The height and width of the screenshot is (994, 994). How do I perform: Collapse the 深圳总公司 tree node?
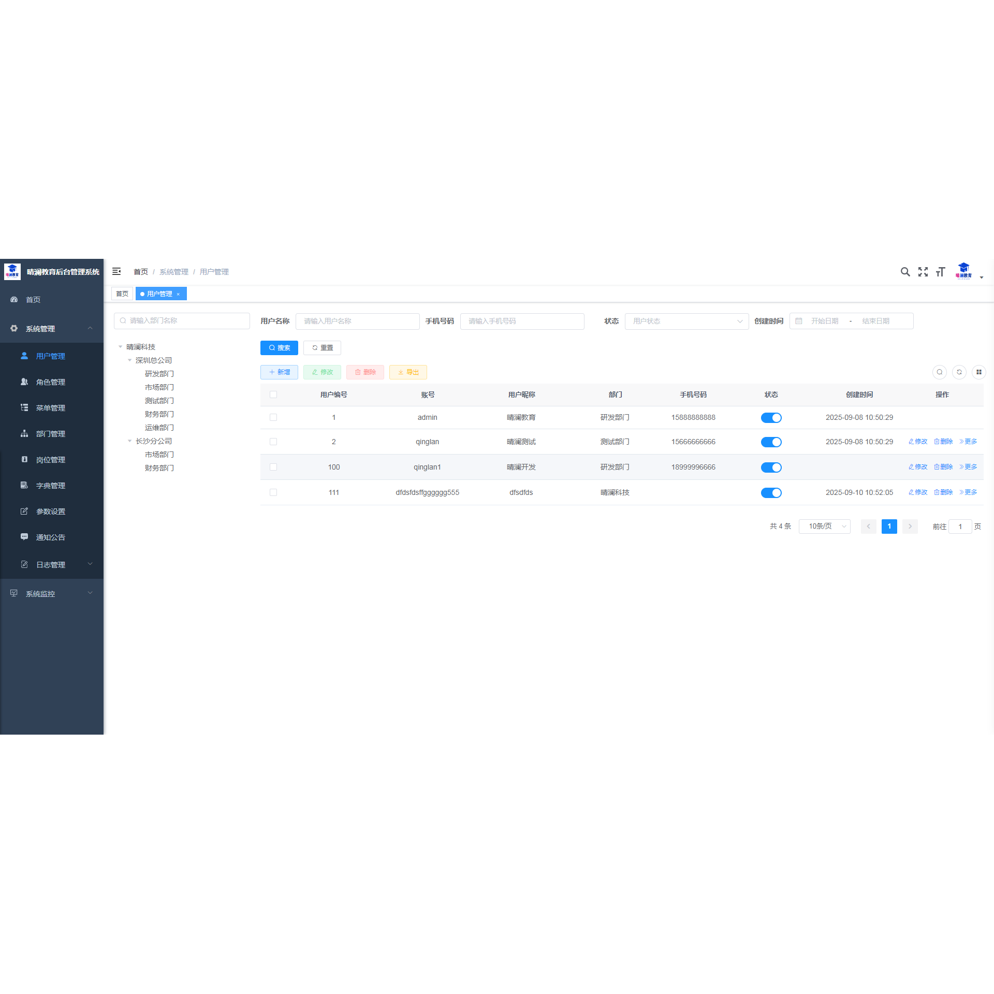pos(129,360)
